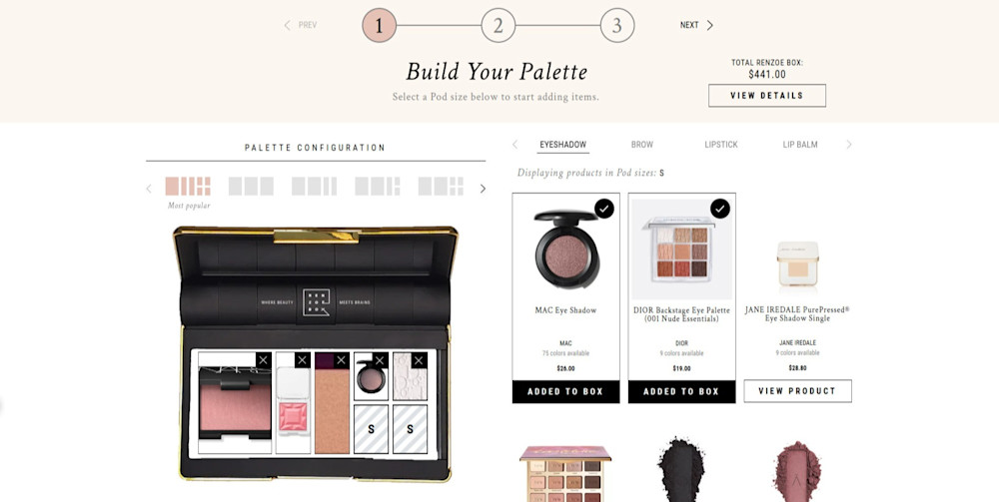The image size is (999, 502).
Task: Select the first empty S pod slot
Action: click(372, 429)
